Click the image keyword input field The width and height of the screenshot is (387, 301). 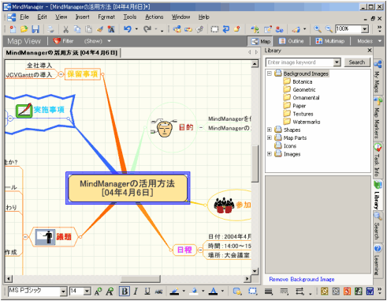[300, 62]
